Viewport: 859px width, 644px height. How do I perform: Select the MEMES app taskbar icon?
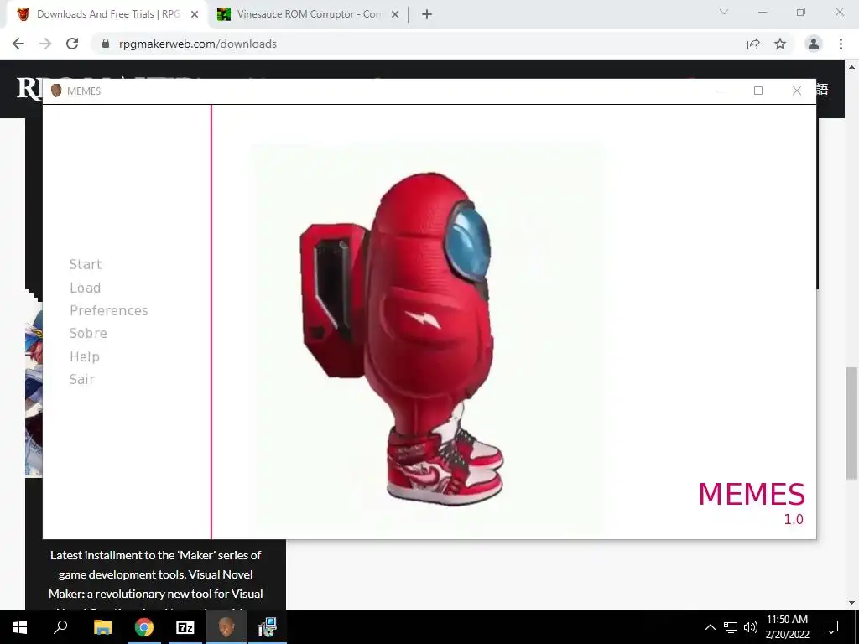[226, 627]
